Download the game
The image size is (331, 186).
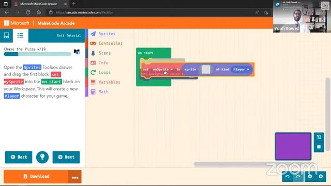(36, 177)
